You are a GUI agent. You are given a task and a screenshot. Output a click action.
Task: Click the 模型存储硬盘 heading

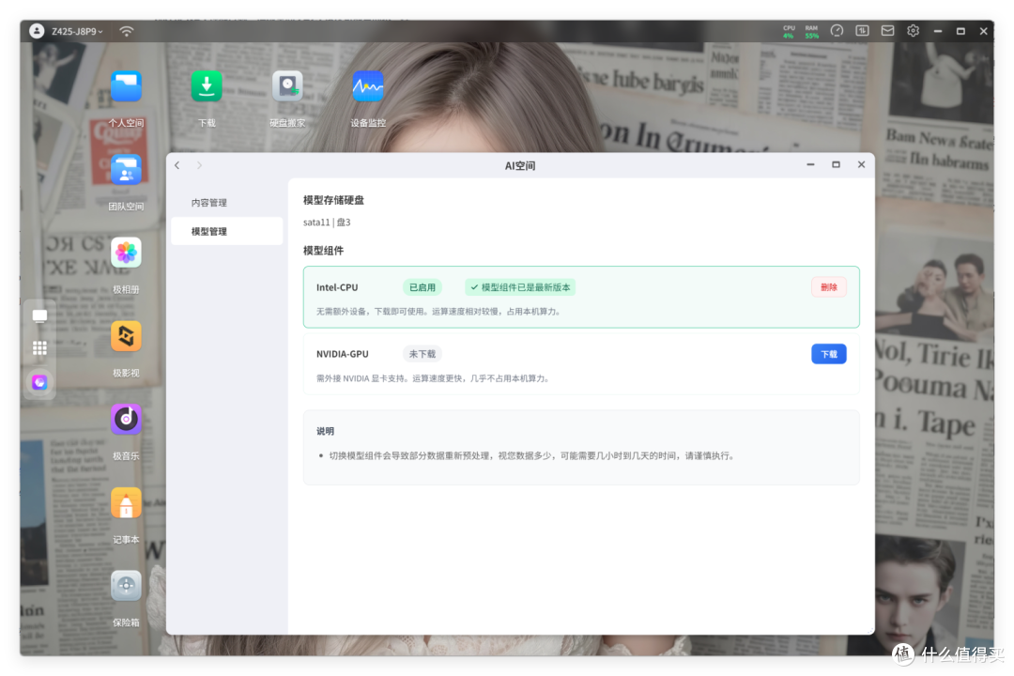click(x=333, y=200)
